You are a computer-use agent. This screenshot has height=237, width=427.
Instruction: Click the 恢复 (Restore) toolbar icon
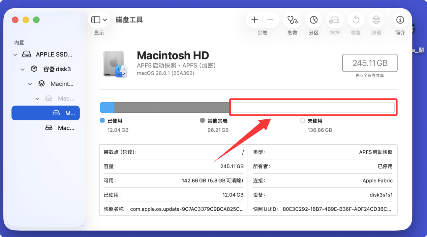click(356, 19)
